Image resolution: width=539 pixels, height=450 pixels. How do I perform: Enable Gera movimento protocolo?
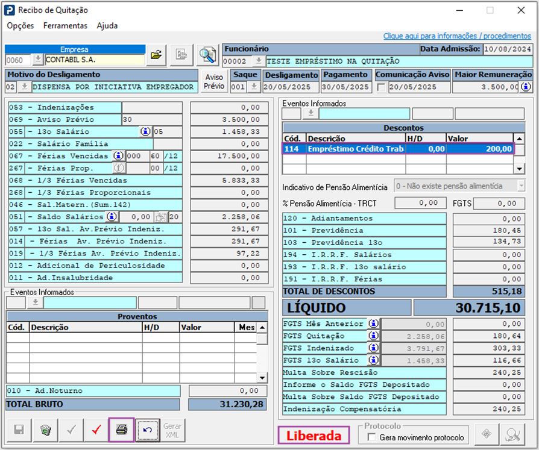pyautogui.click(x=371, y=437)
